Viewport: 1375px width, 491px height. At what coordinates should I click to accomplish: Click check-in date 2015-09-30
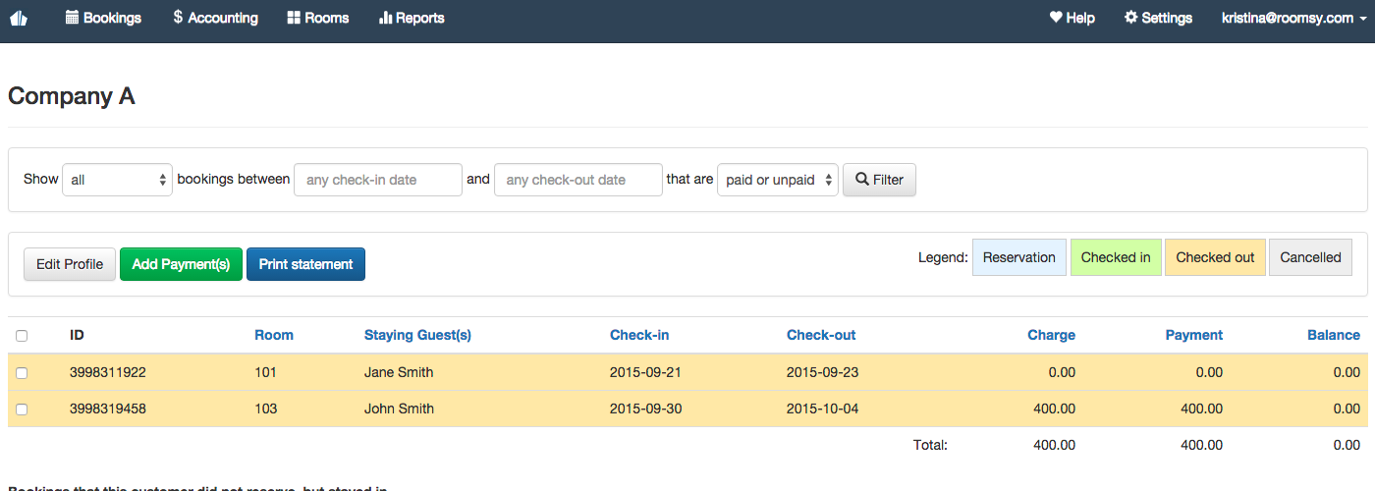pos(645,409)
